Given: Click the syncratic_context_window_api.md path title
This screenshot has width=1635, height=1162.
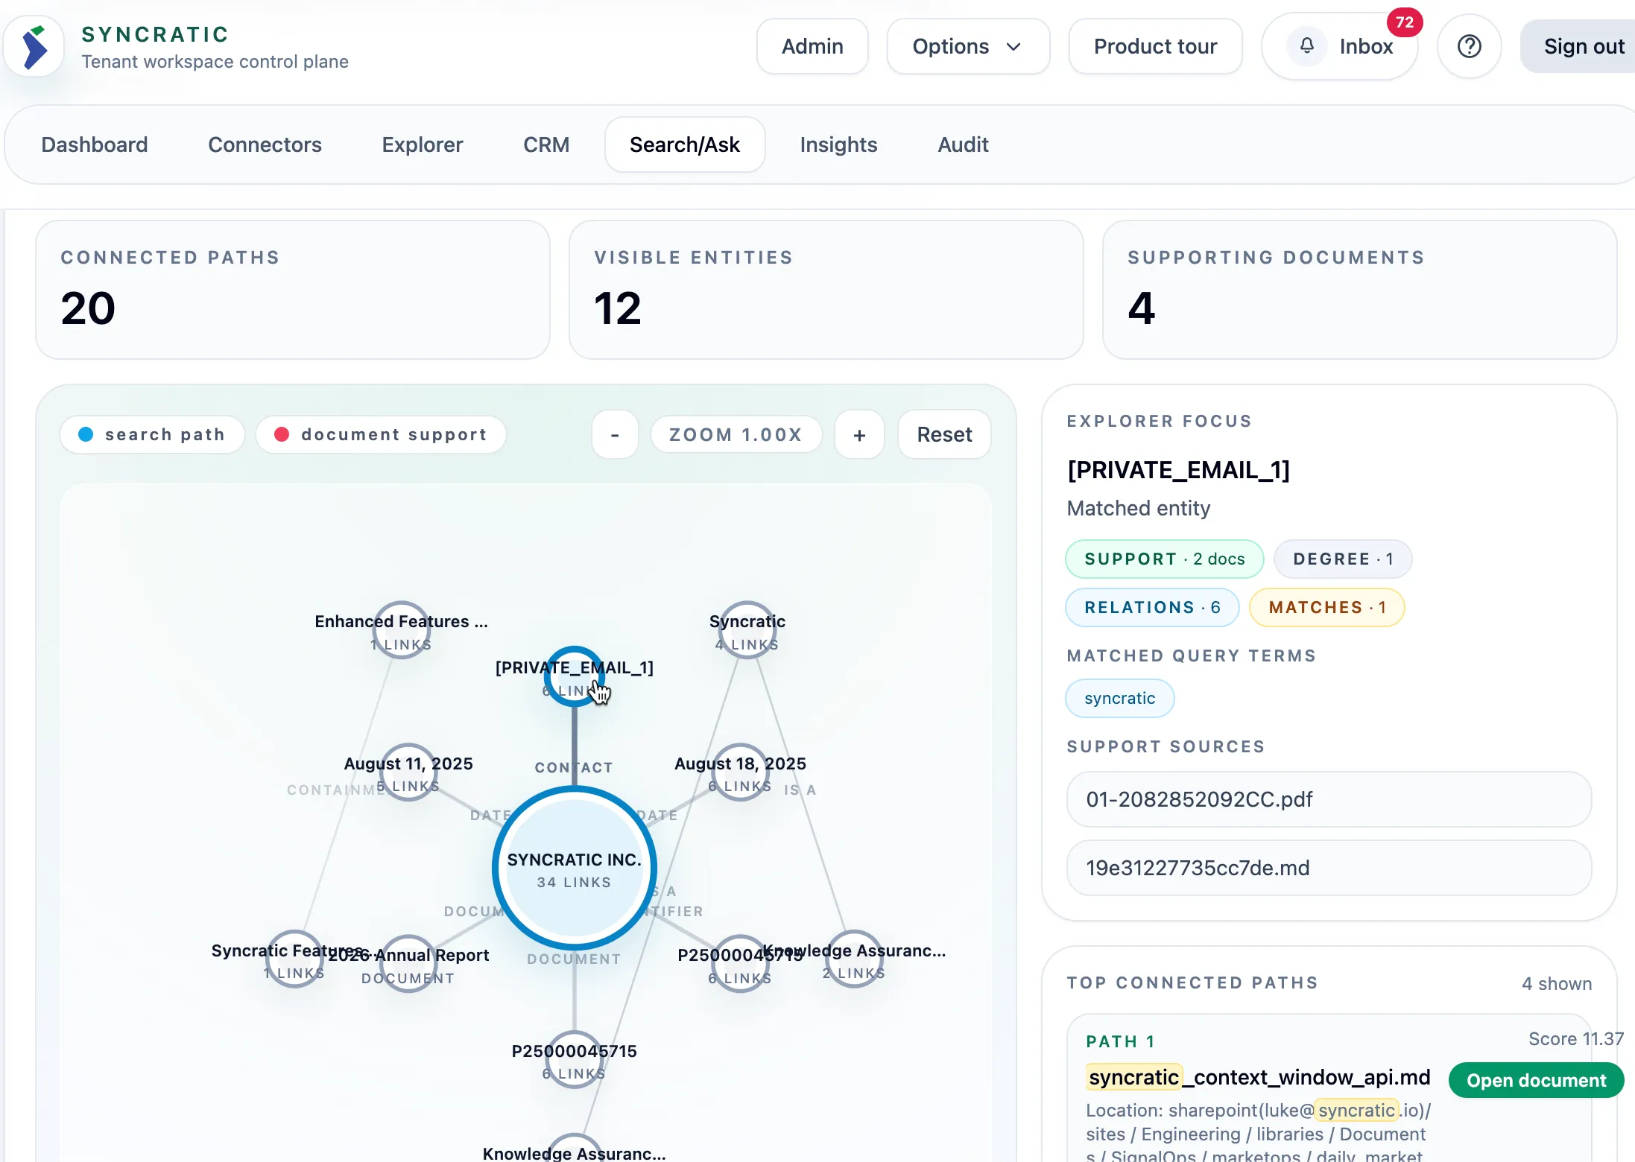Looking at the screenshot, I should point(1259,1077).
